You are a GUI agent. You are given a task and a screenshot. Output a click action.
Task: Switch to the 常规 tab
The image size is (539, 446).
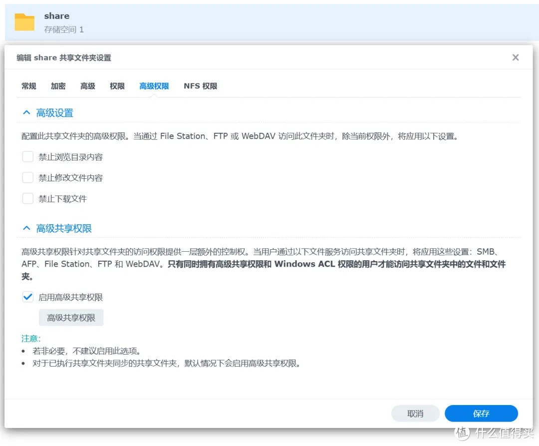coord(28,86)
